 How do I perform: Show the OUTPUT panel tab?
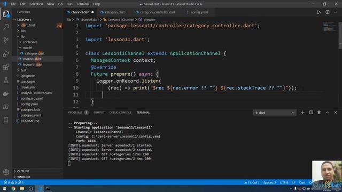pyautogui.click(x=99, y=113)
